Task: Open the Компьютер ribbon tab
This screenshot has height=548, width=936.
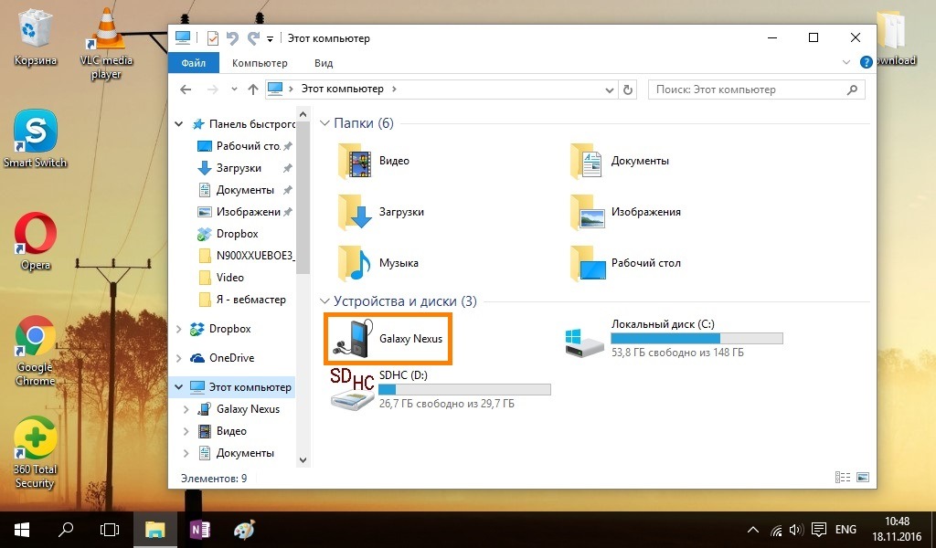Action: pos(260,63)
